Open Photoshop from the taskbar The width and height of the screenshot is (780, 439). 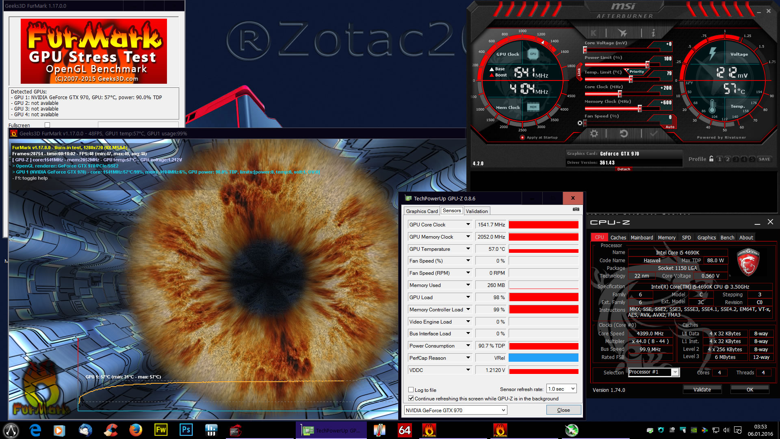[x=186, y=430]
